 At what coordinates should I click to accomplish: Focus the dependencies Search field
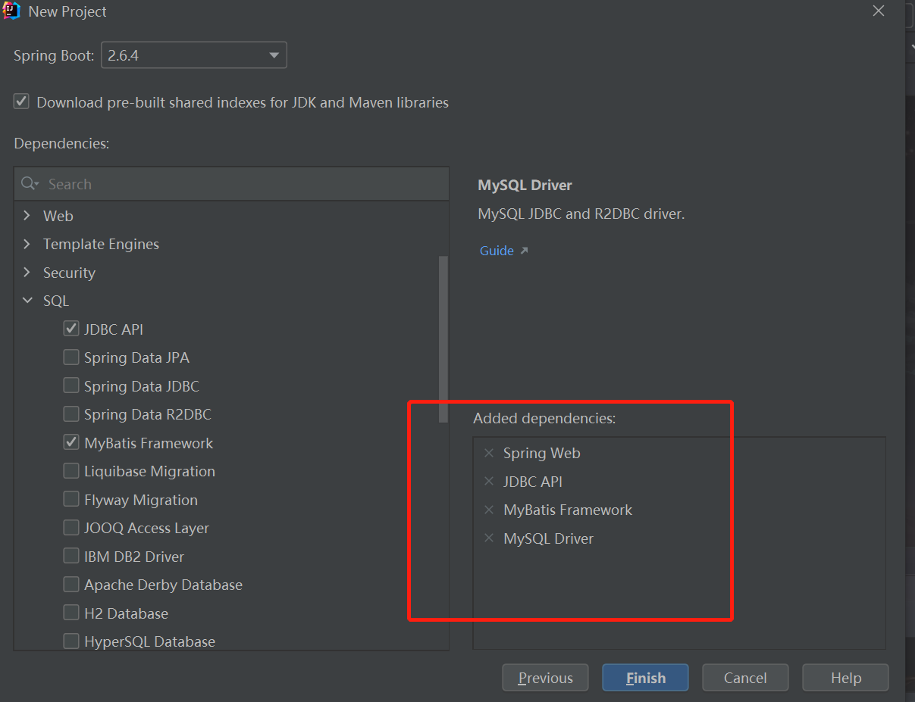(231, 184)
